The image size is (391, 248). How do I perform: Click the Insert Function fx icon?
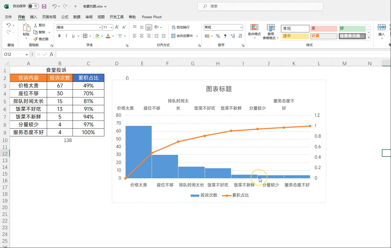(51, 54)
